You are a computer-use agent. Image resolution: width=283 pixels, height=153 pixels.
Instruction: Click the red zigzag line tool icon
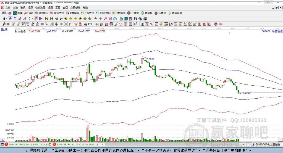coord(105,19)
